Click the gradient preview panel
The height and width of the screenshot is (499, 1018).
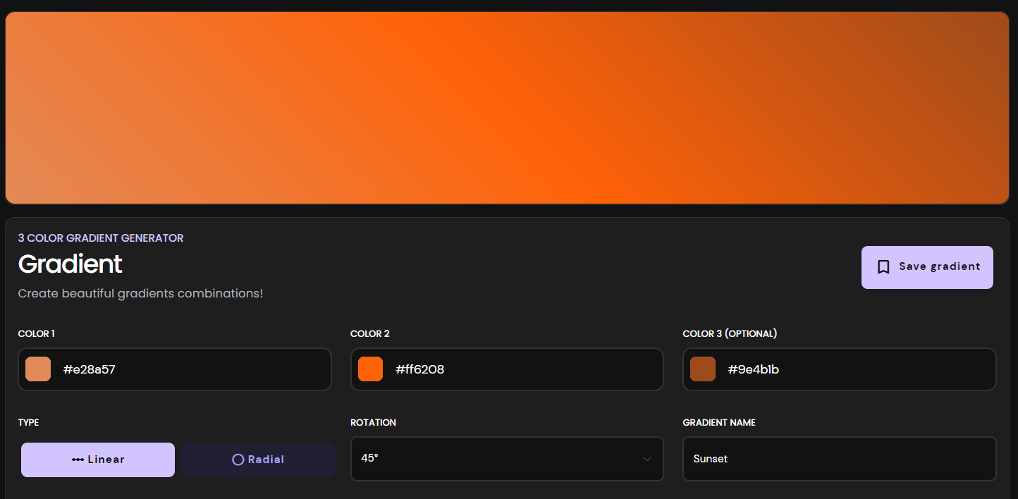click(507, 108)
